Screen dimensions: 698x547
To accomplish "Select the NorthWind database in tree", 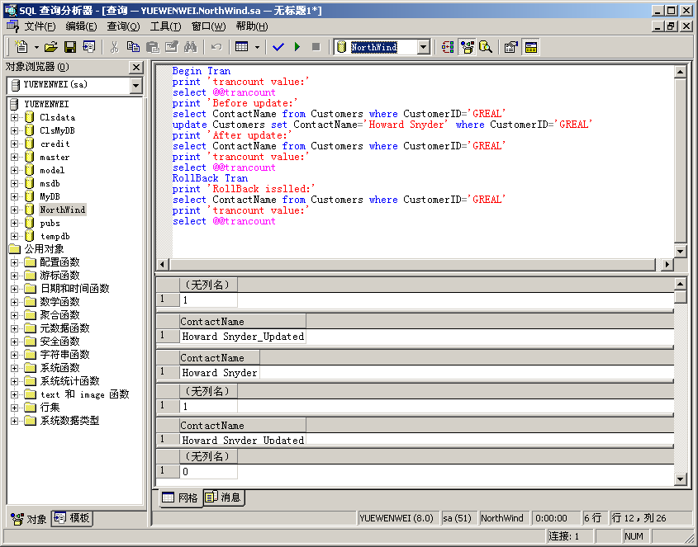I will [x=62, y=210].
